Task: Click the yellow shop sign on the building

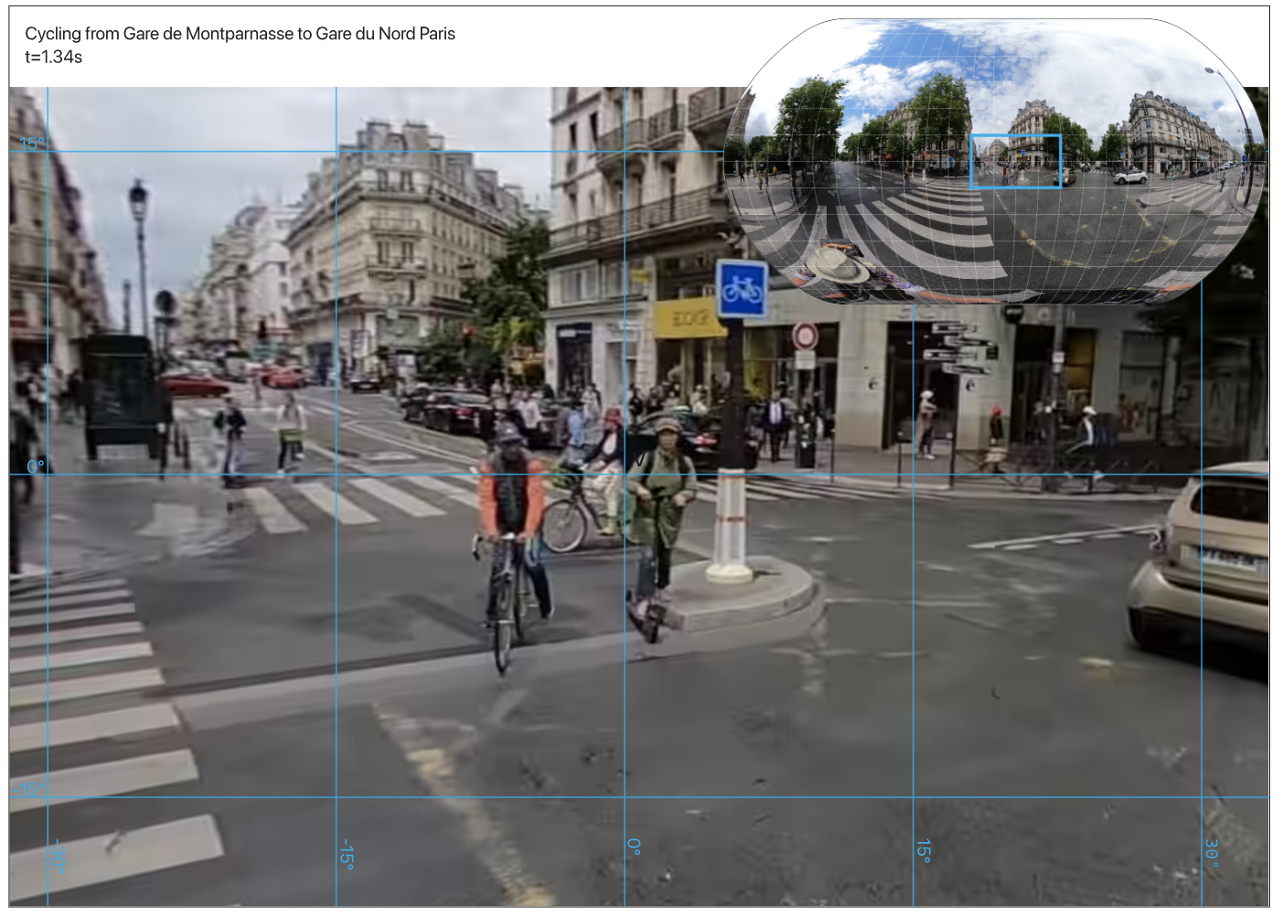Action: (x=687, y=318)
